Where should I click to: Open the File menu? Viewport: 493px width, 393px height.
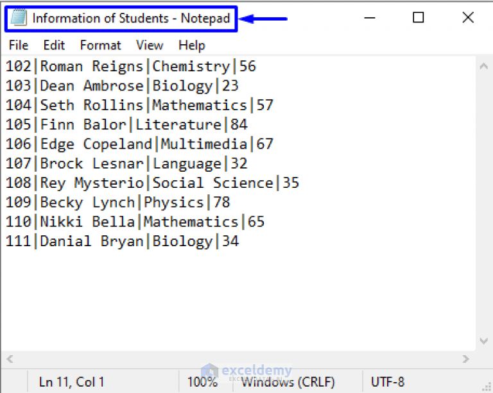(19, 46)
